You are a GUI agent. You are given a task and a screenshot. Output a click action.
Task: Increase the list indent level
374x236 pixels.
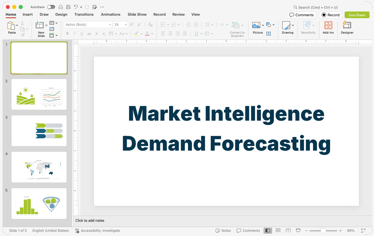point(196,25)
